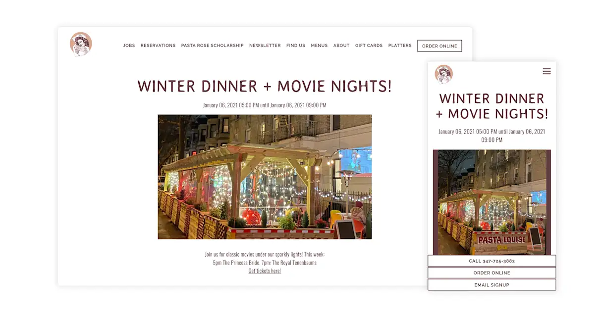View the Menus page
The height and width of the screenshot is (313, 604).
319,45
